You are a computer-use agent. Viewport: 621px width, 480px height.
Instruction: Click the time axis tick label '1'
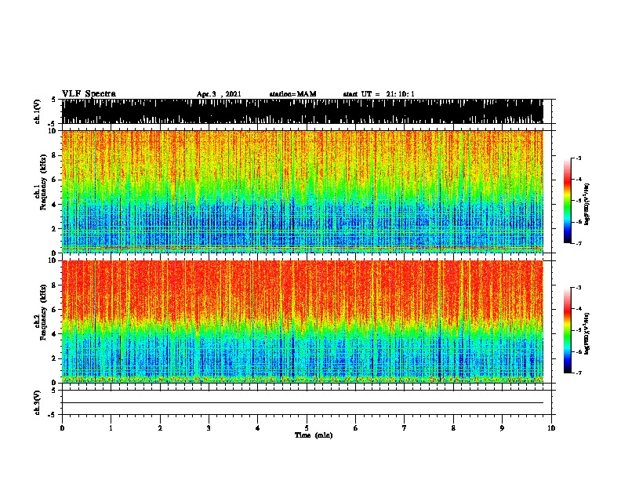pyautogui.click(x=111, y=428)
